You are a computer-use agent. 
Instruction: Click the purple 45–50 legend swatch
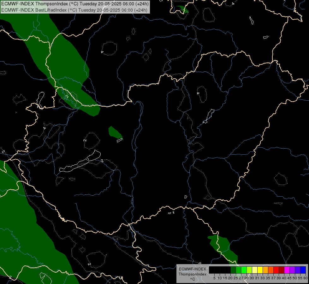coord(292,270)
